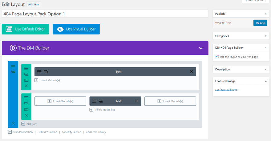Open the Screen Options tab
The image size is (271, 141).
[x=256, y=1]
